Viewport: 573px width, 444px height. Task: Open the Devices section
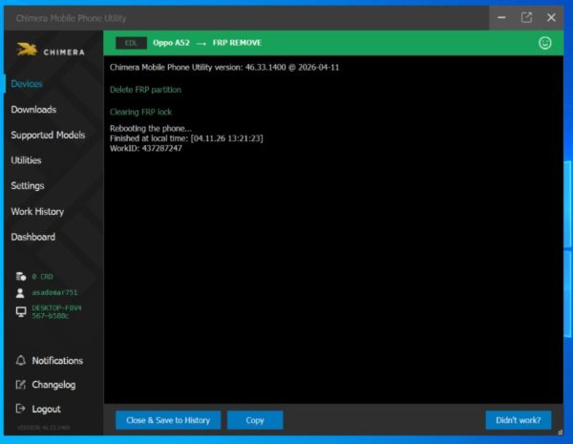pyautogui.click(x=27, y=84)
